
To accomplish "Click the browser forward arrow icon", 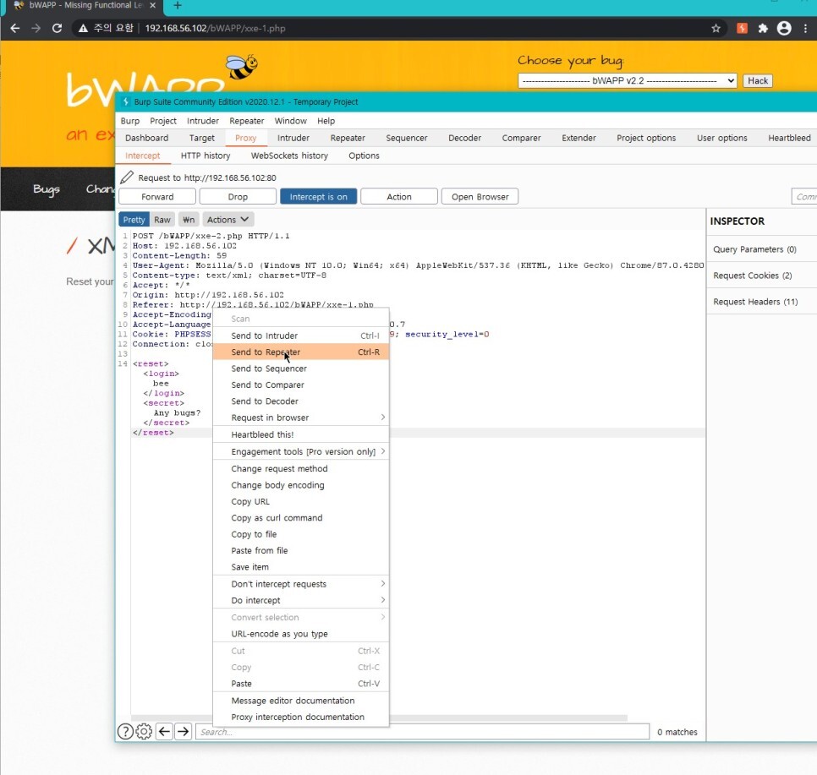I will pos(36,28).
